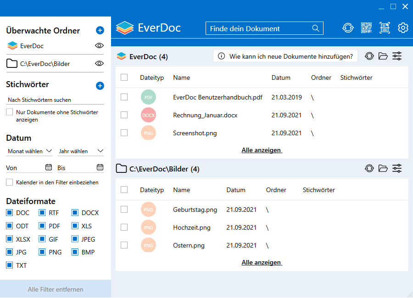Add a new keyword with plus icon

click(x=100, y=86)
